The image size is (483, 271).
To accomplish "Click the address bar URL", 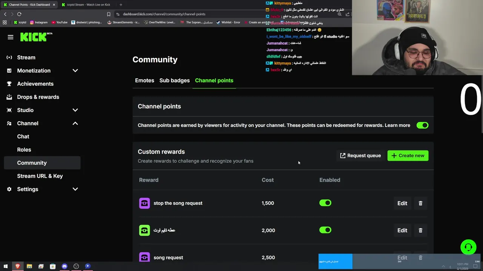I will point(164,14).
